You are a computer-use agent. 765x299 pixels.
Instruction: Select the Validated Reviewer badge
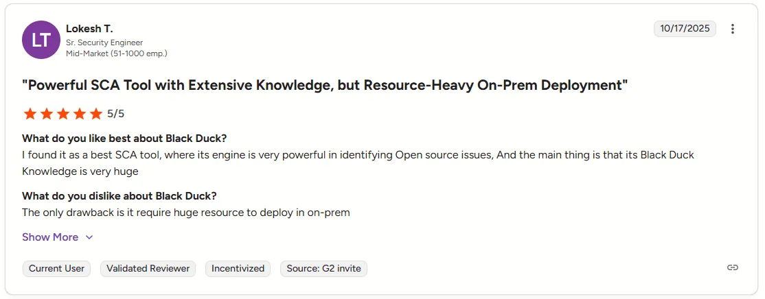coord(148,269)
